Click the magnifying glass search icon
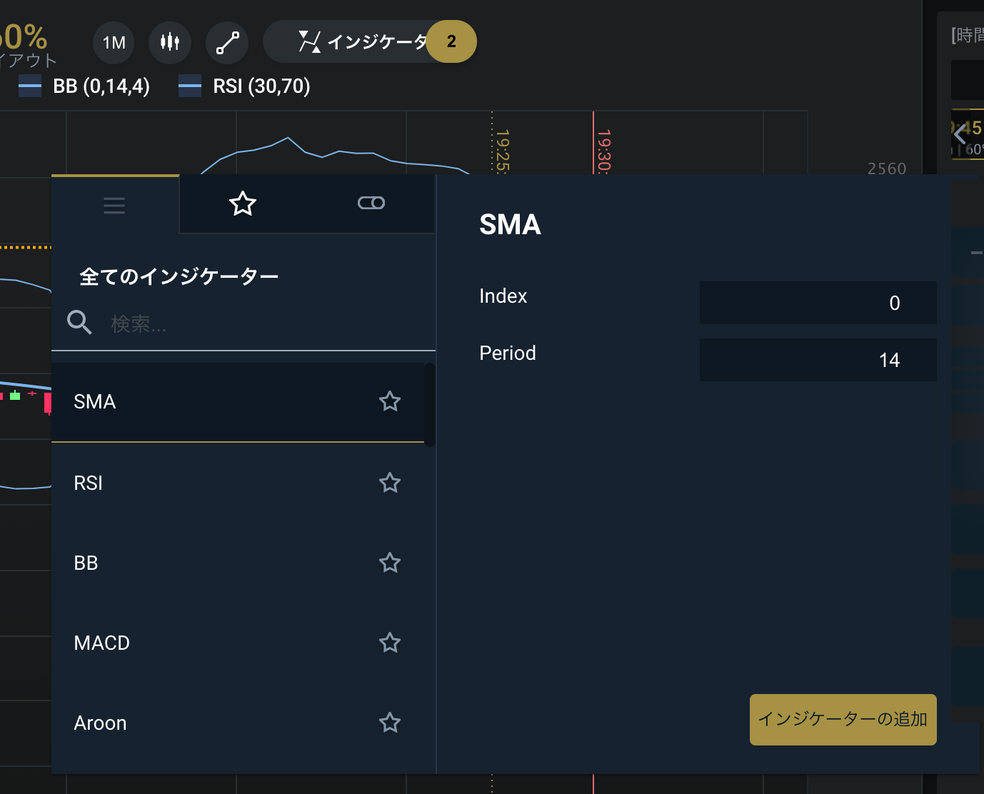 (x=79, y=323)
